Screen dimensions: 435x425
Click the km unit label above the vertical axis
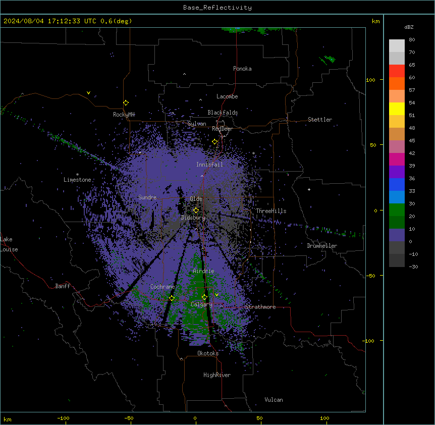(375, 21)
